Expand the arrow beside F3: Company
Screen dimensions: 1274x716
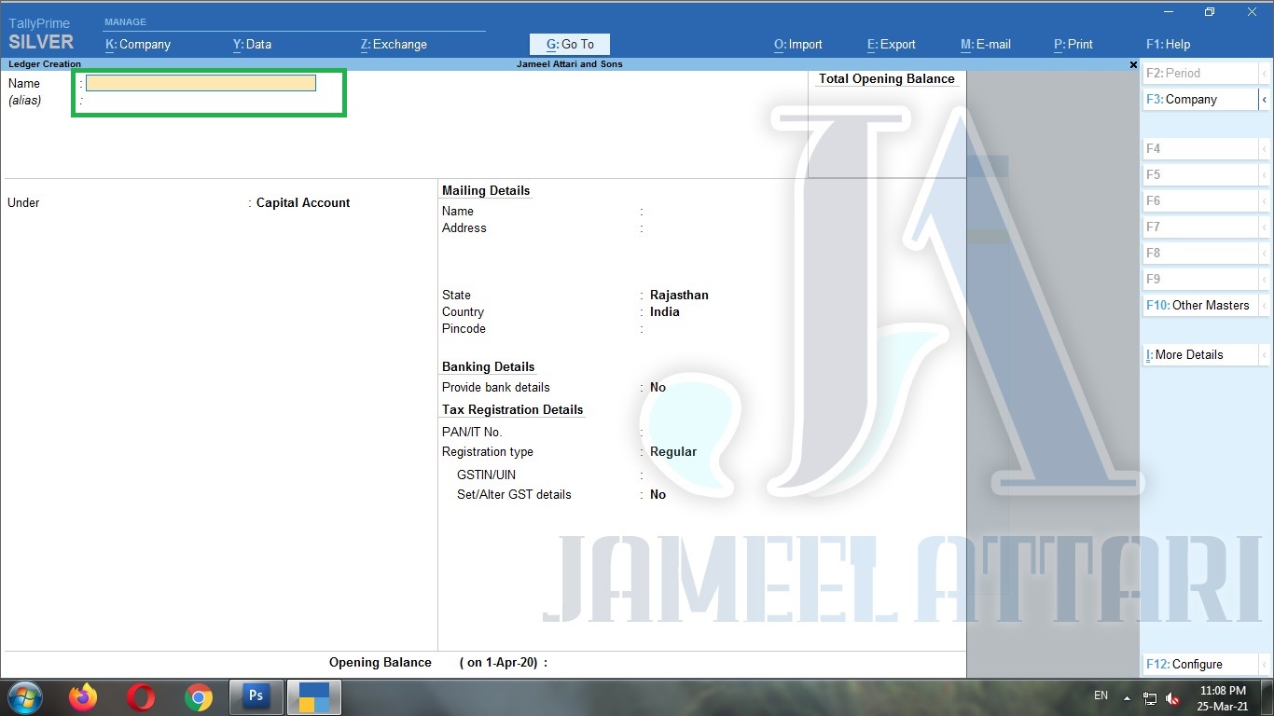[1265, 99]
